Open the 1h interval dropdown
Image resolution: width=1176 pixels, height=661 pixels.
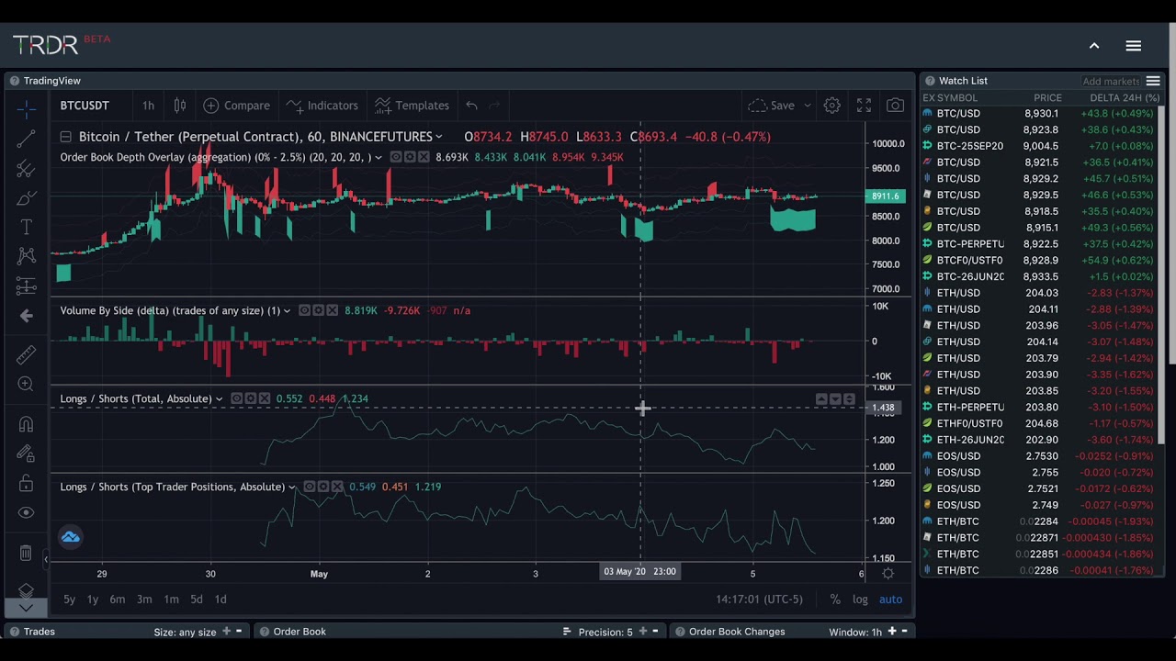(148, 106)
